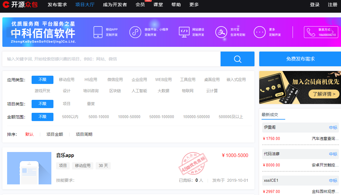Select 悬赏 under 项目类型
Viewport: 341px width, 195px height.
(x=91, y=104)
